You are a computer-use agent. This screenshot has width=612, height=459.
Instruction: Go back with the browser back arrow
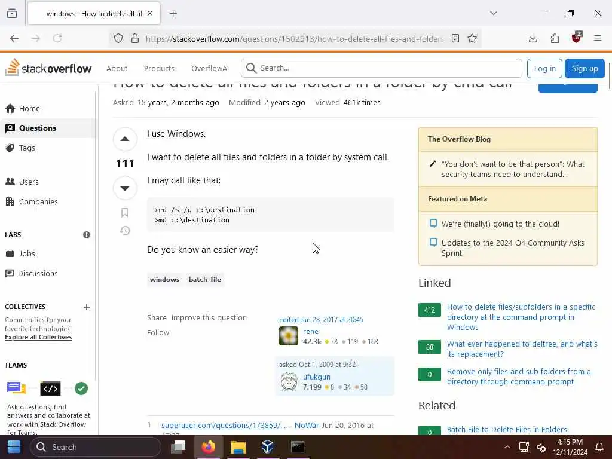coord(14,38)
